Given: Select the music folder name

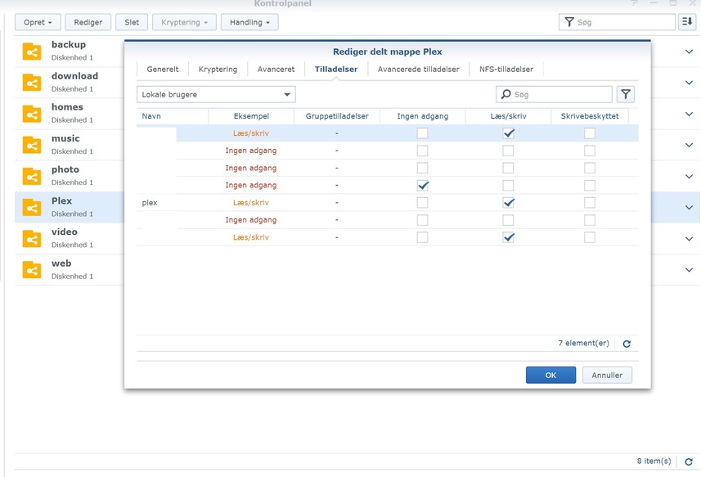Looking at the screenshot, I should (x=65, y=138).
